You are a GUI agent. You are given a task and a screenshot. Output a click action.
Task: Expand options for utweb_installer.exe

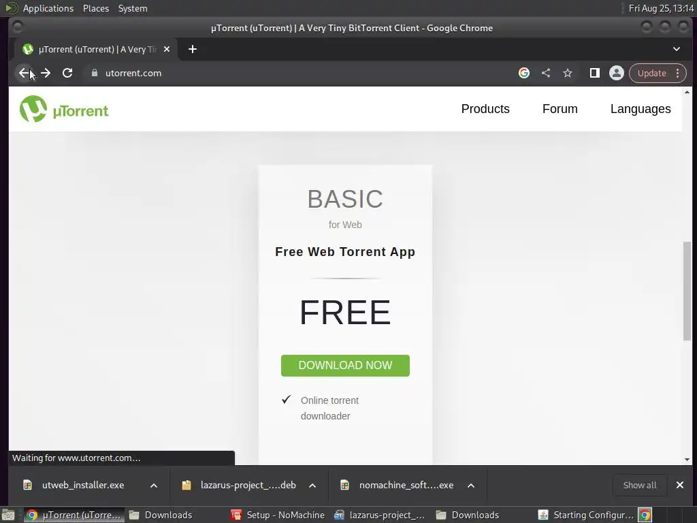click(x=154, y=486)
